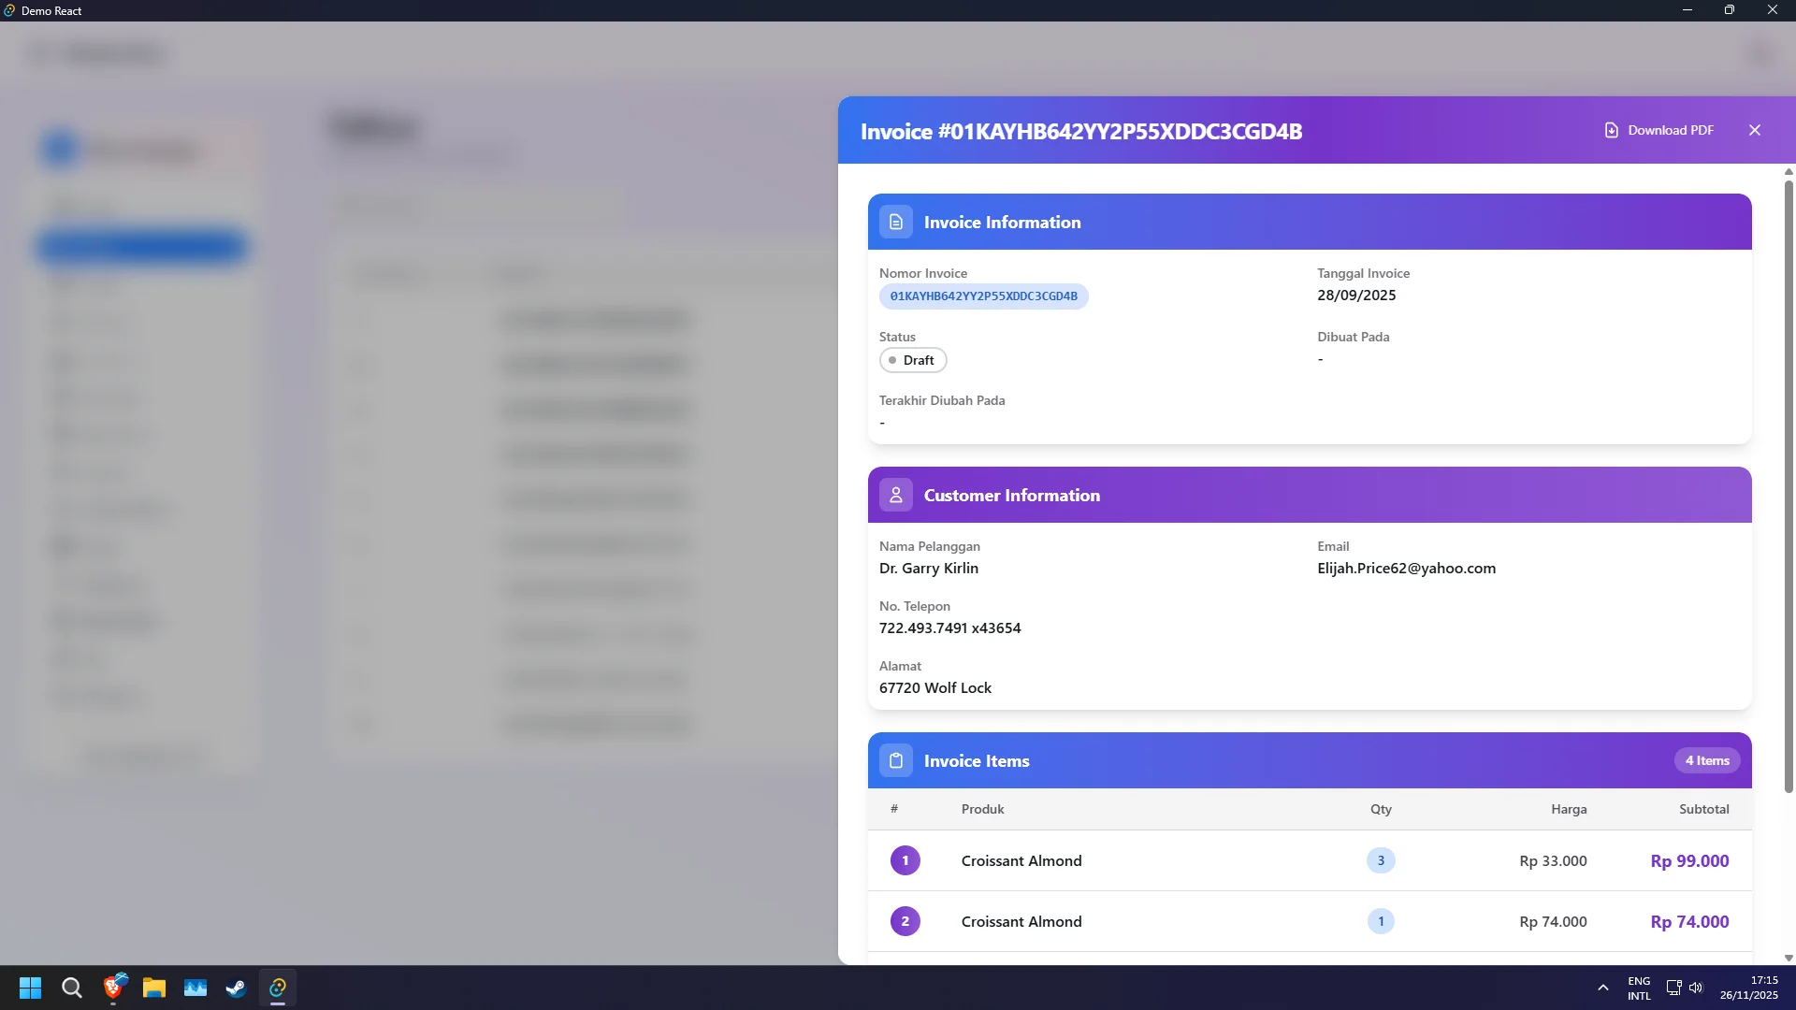The image size is (1796, 1010).
Task: Open the Windows Start menu
Action: click(x=30, y=988)
